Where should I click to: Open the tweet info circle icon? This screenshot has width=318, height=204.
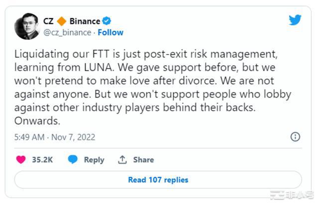(x=295, y=137)
